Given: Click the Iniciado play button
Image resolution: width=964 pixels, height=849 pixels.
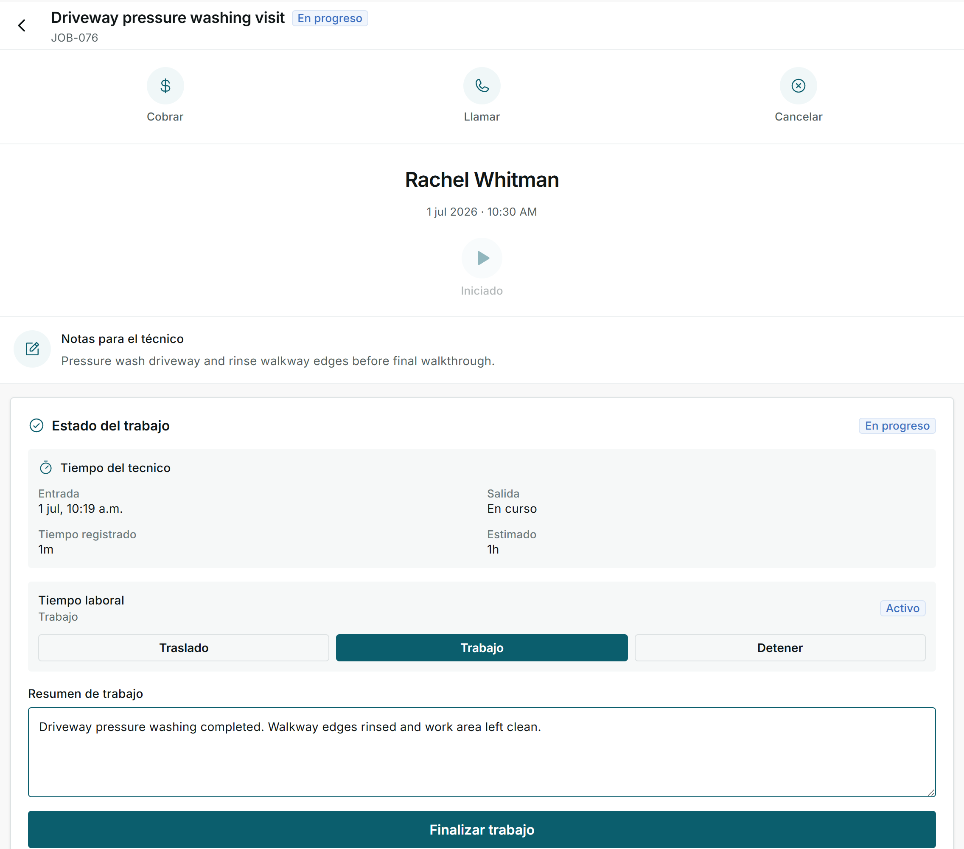Looking at the screenshot, I should click(x=482, y=258).
